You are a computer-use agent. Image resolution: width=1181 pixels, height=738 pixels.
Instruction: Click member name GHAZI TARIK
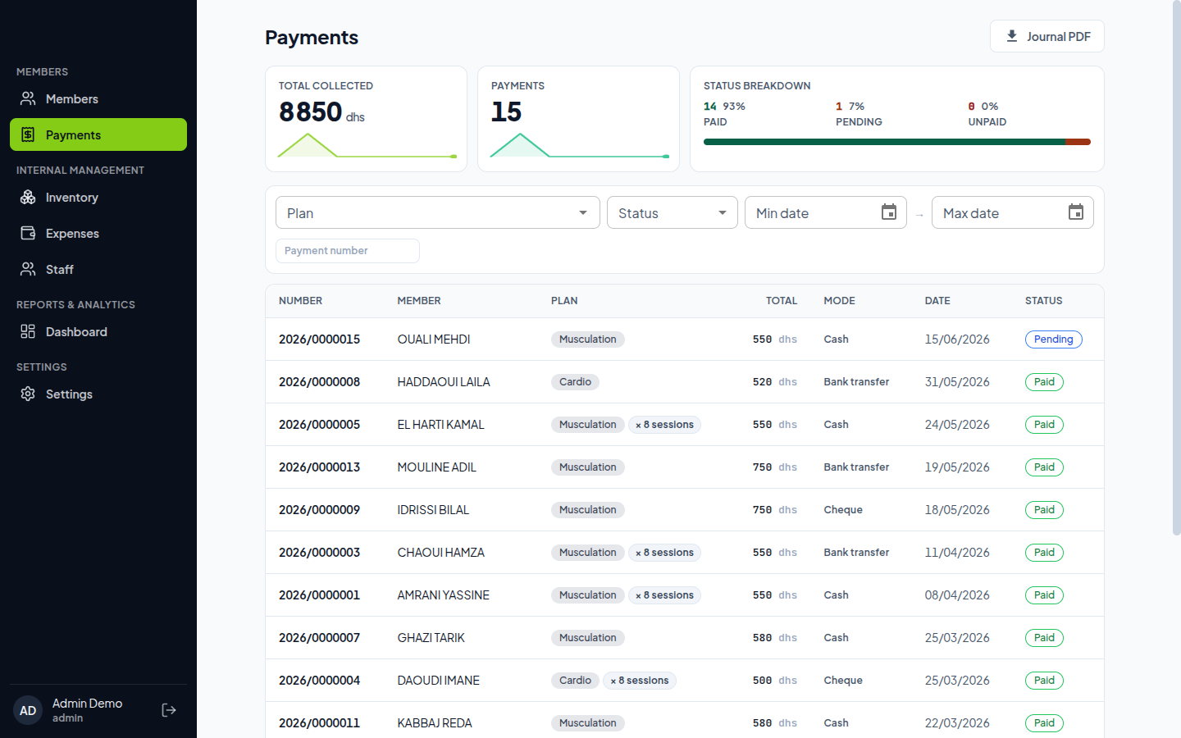431,638
